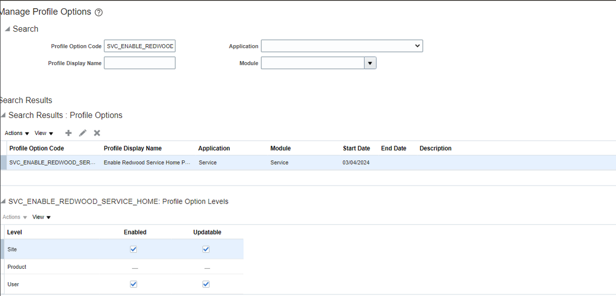Collapse the Profile Option Levels section
Screen dimensions: 616x296
point(4,201)
